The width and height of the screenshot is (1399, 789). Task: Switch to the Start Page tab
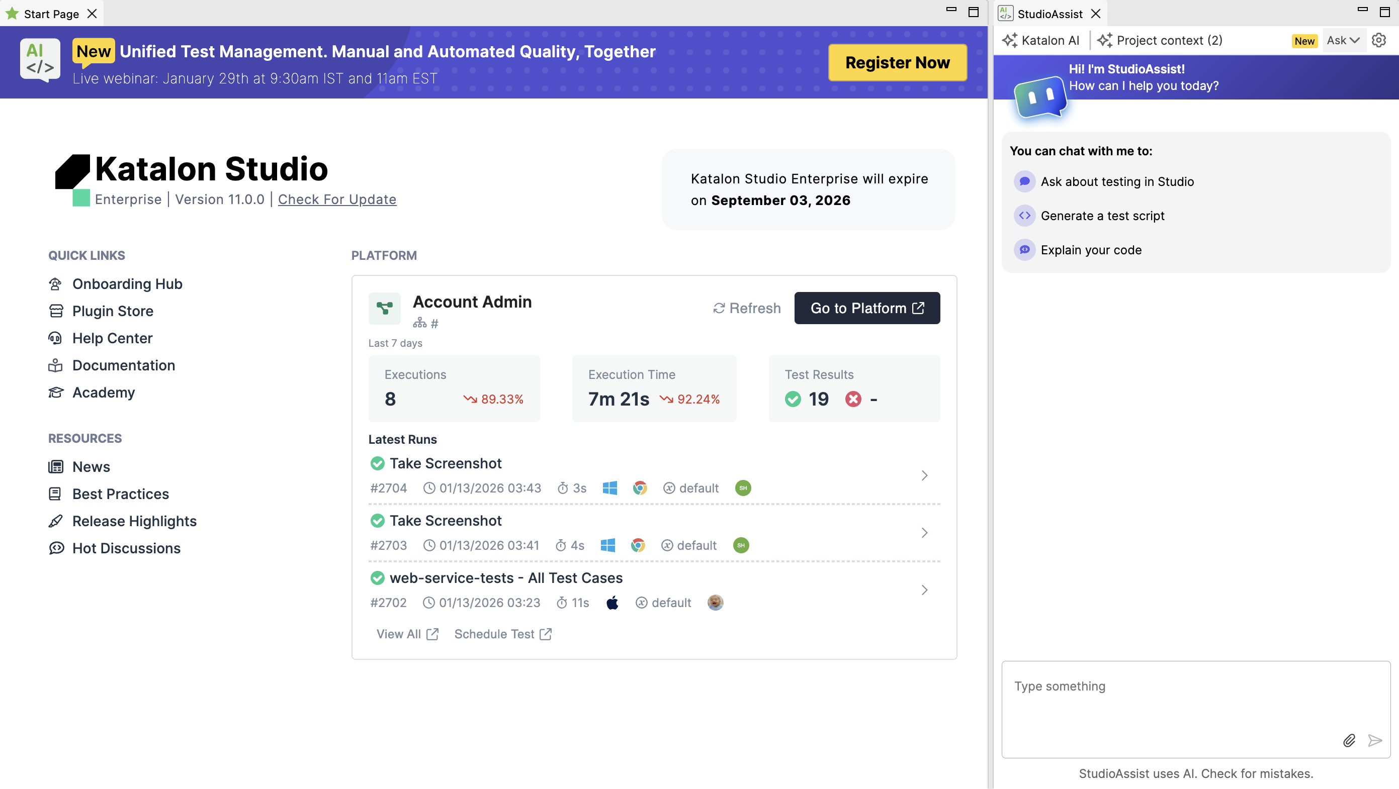point(52,13)
